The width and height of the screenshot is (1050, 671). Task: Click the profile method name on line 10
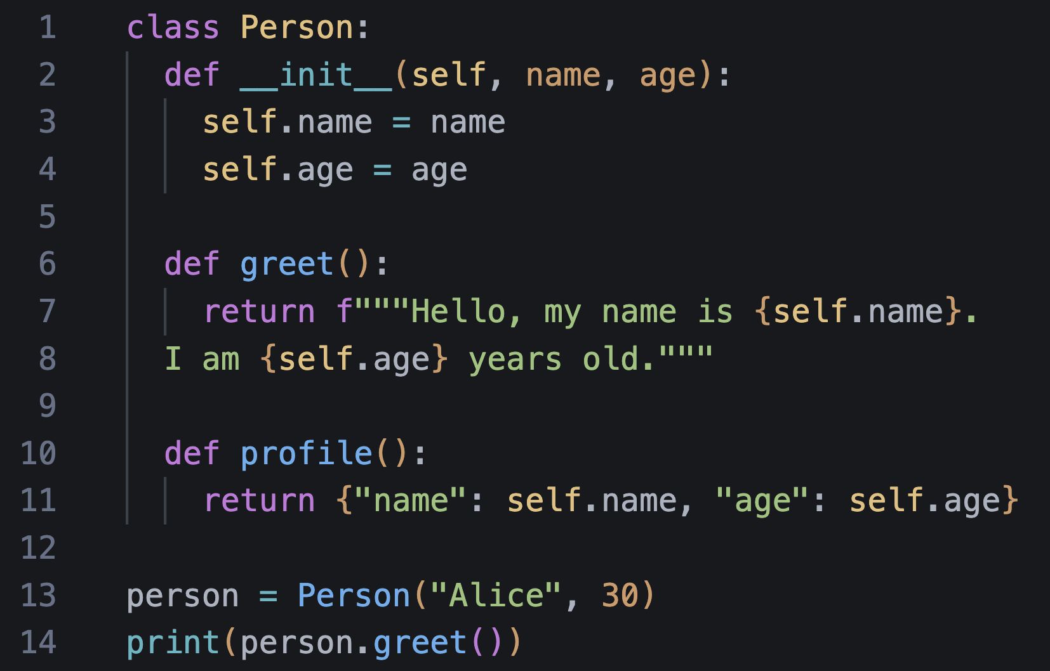(x=306, y=453)
